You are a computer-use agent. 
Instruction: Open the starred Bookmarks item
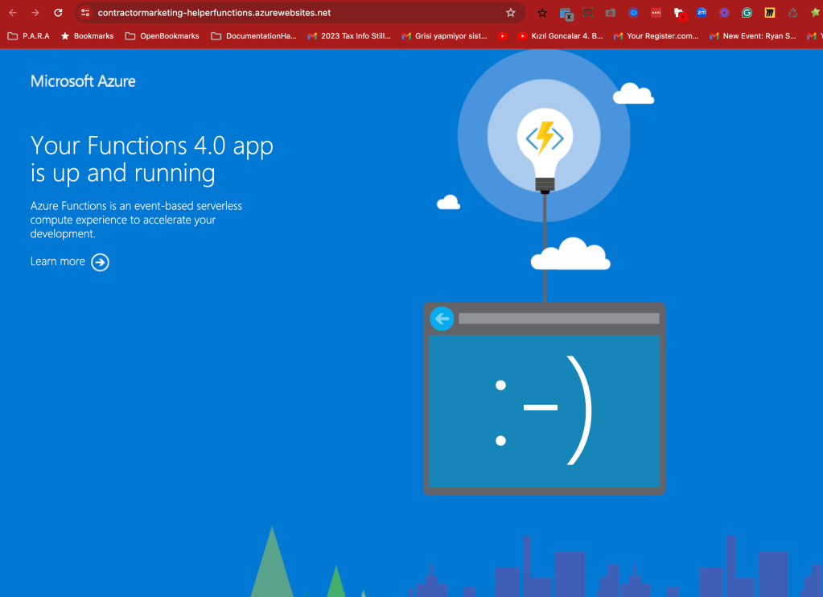point(87,35)
